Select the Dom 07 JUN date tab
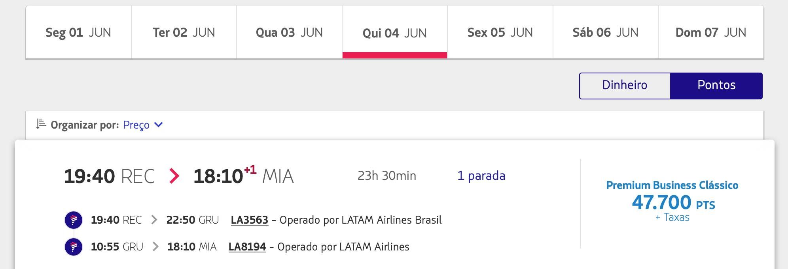788x269 pixels. [x=711, y=32]
